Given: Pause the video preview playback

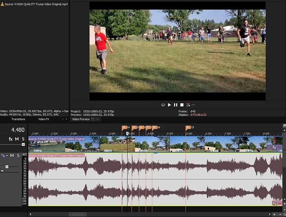Looking at the screenshot, I should point(176,105).
